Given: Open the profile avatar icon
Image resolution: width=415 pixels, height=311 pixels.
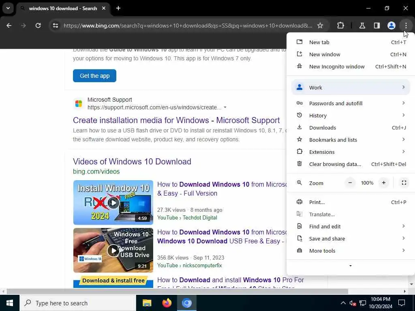Looking at the screenshot, I should (x=391, y=26).
